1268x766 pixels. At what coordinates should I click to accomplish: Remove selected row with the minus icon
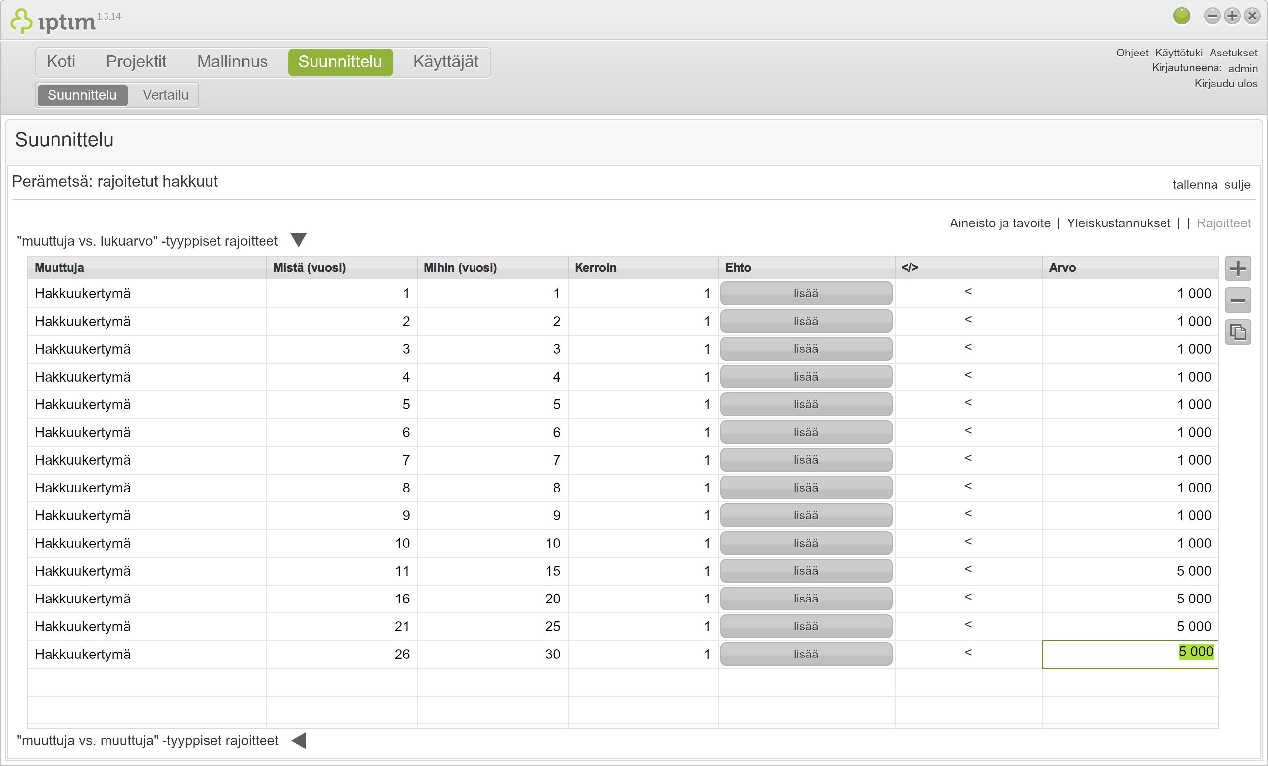coord(1238,301)
